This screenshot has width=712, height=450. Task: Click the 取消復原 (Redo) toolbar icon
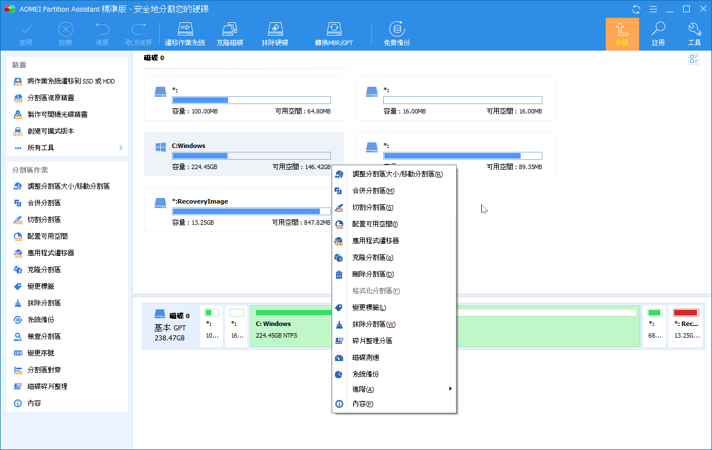[139, 34]
